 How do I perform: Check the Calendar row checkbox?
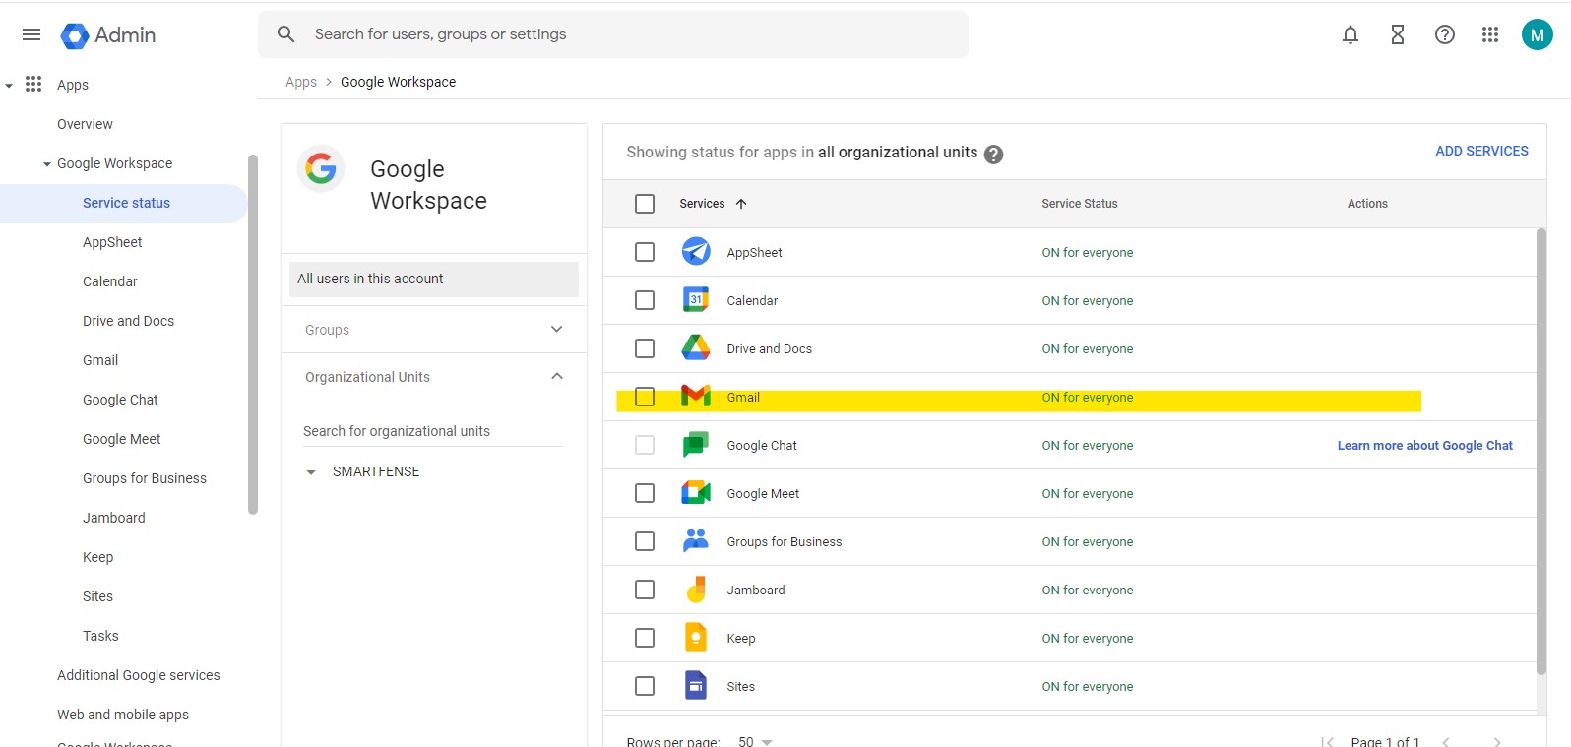tap(645, 300)
